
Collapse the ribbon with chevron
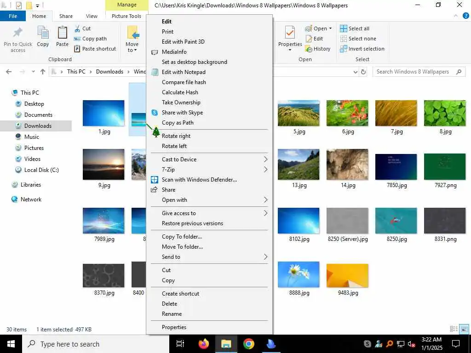click(x=456, y=16)
